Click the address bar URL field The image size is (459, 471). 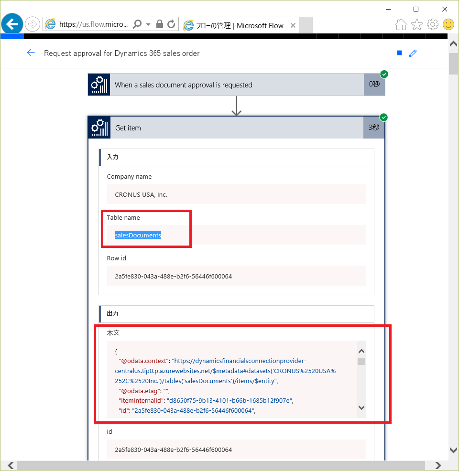pyautogui.click(x=94, y=24)
